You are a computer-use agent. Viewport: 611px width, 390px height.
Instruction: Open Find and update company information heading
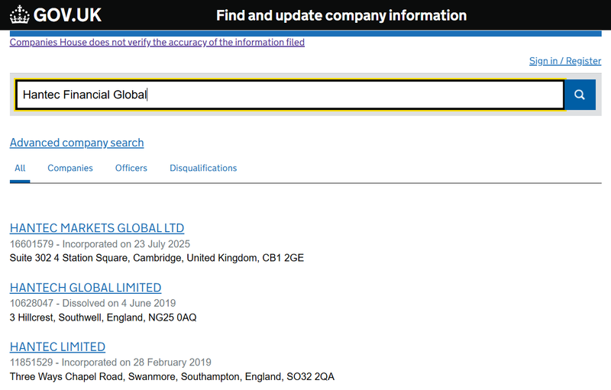pos(341,15)
